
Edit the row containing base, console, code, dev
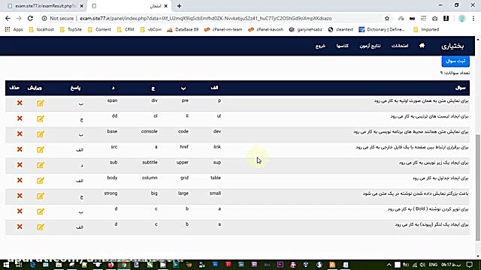point(40,134)
